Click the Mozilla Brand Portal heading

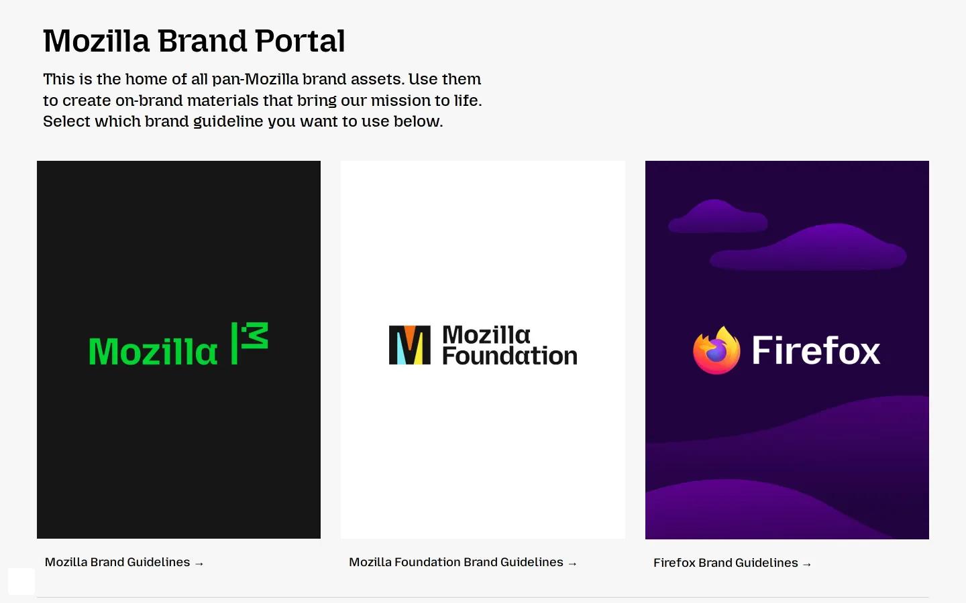[194, 41]
